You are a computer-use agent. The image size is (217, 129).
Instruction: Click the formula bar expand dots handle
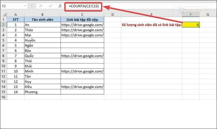32,6
